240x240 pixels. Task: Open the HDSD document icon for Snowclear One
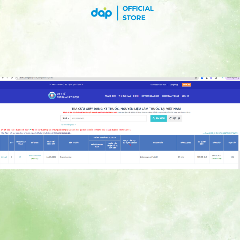tap(20, 157)
